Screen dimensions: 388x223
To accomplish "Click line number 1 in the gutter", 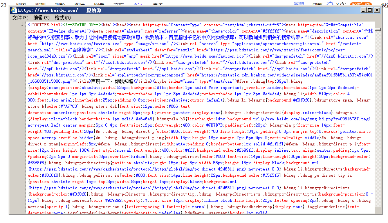I will (x=22, y=24).
